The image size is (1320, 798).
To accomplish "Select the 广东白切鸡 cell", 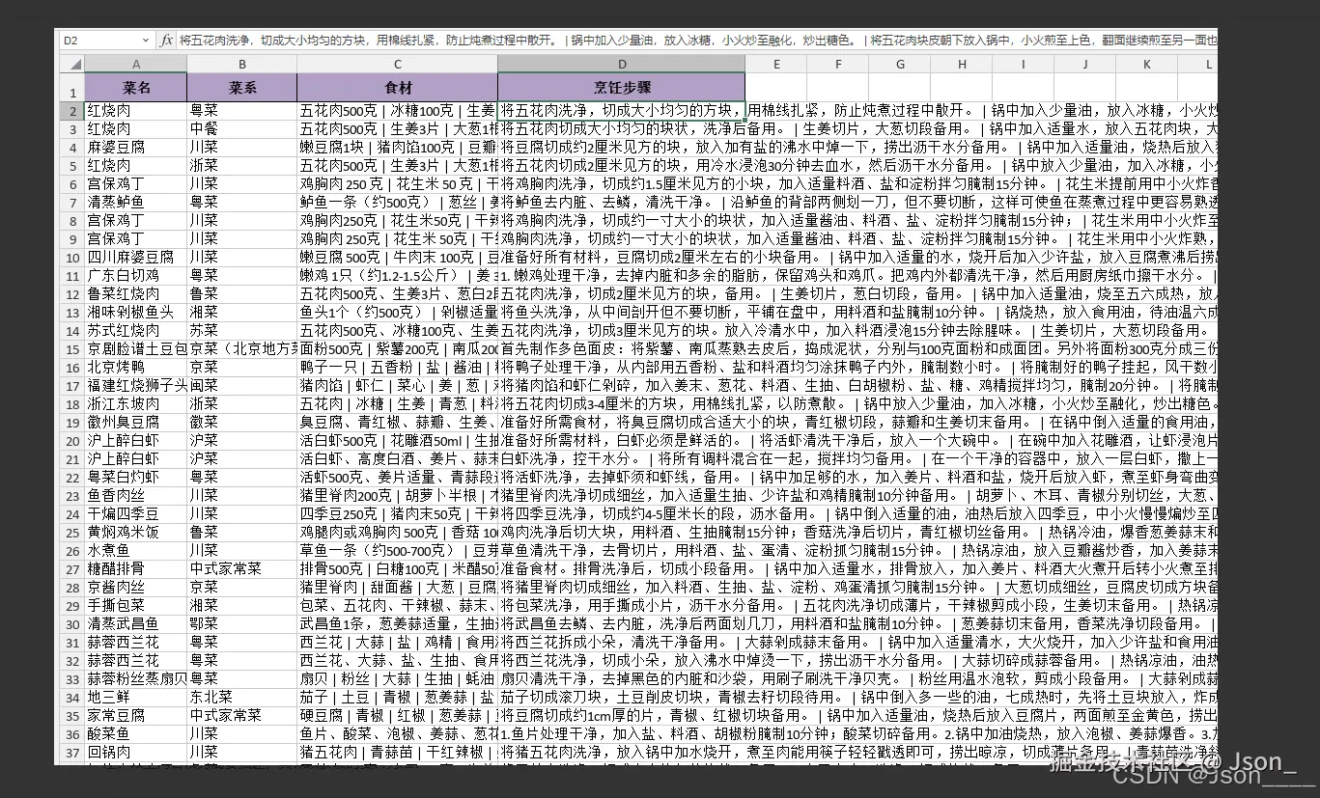I will click(x=135, y=275).
